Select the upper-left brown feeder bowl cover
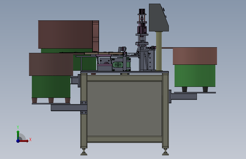 [x=65, y=35]
